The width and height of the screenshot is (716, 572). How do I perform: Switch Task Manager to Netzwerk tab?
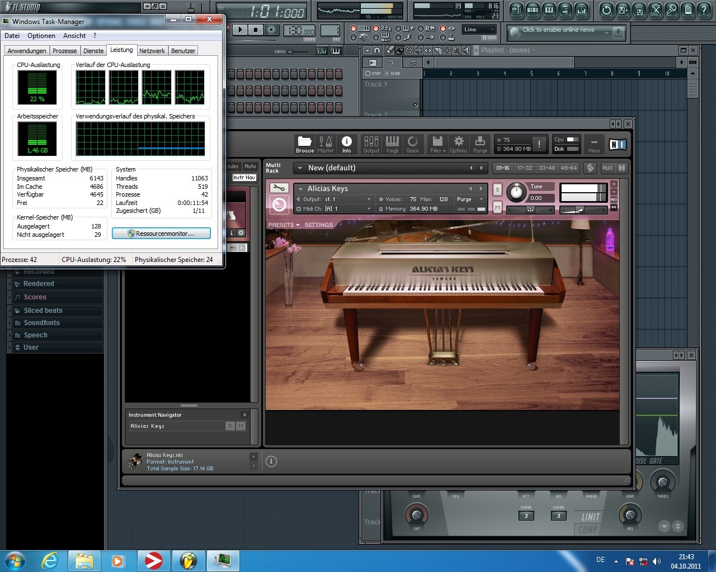[152, 51]
